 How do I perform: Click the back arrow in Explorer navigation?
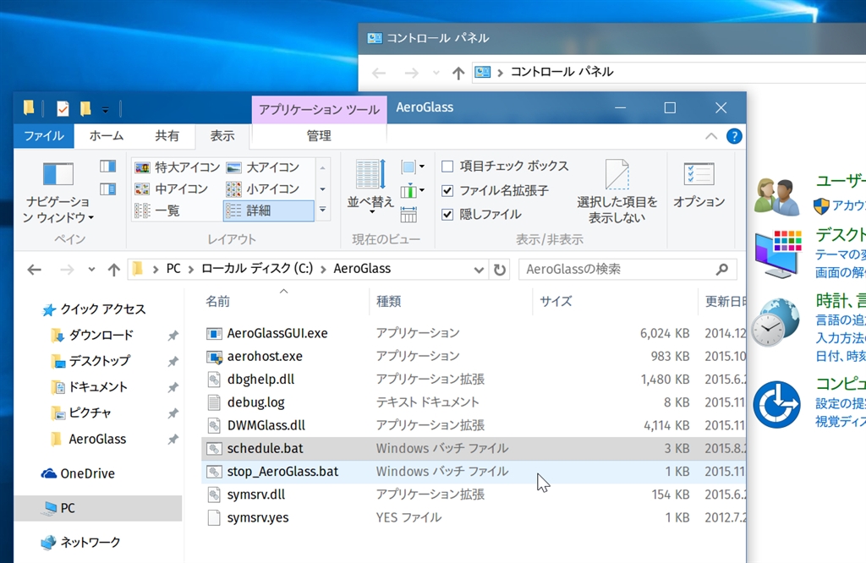pos(34,270)
